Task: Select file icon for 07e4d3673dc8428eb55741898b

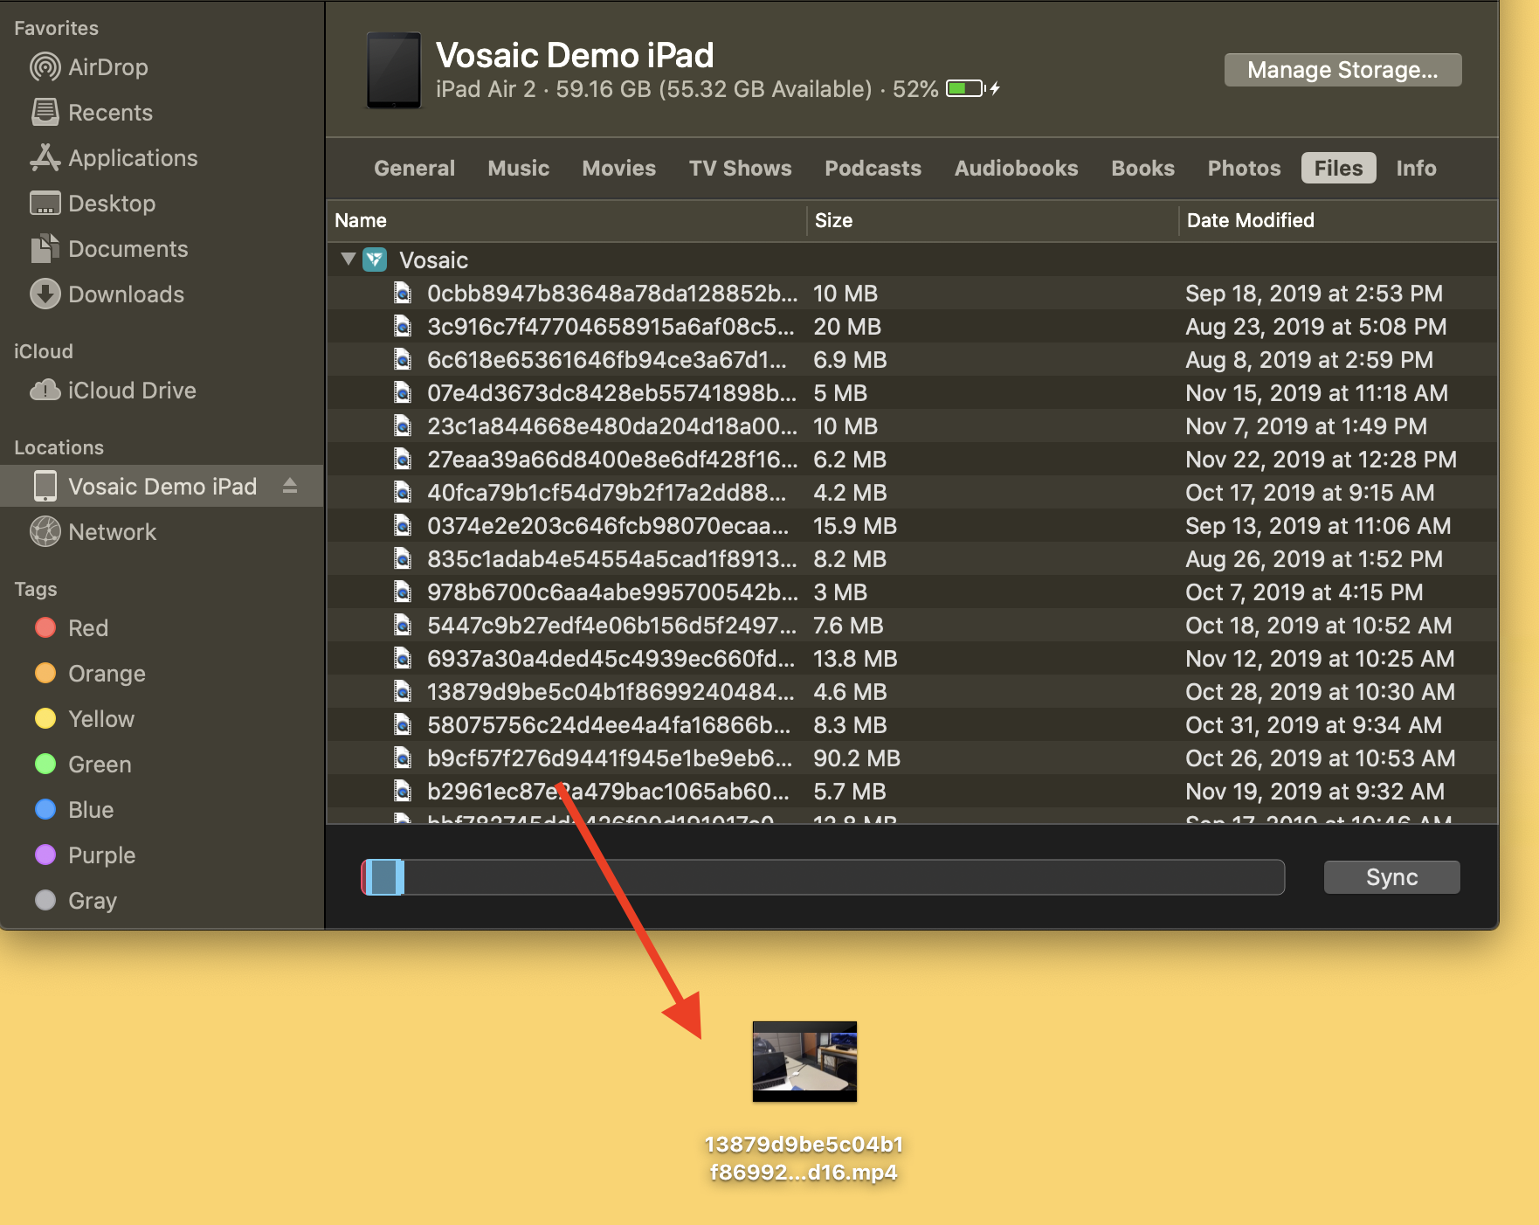Action: pyautogui.click(x=403, y=392)
